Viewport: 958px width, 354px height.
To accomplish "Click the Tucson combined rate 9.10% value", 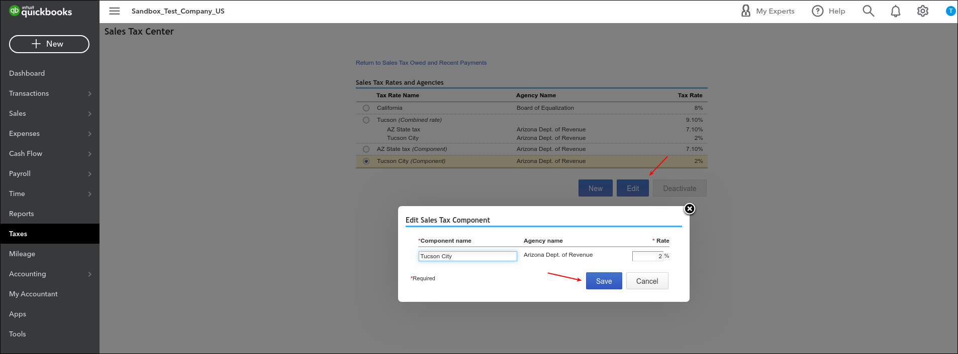I will 695,120.
